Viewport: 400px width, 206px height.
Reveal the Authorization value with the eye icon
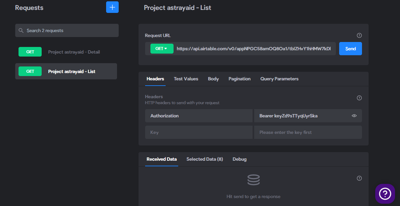354,116
